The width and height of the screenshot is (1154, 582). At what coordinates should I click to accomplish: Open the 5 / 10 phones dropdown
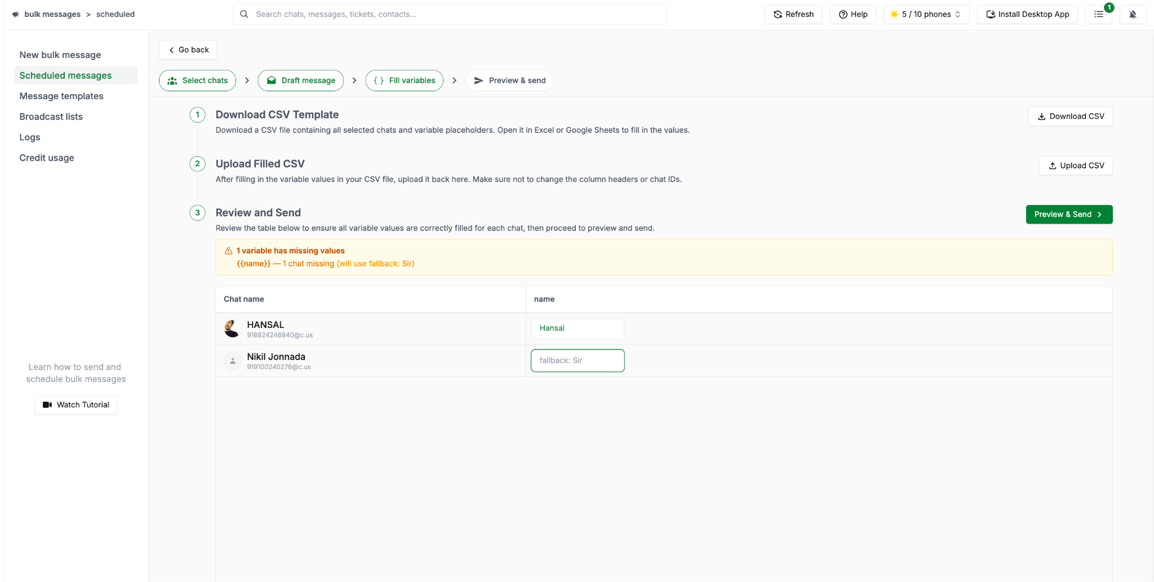point(926,14)
